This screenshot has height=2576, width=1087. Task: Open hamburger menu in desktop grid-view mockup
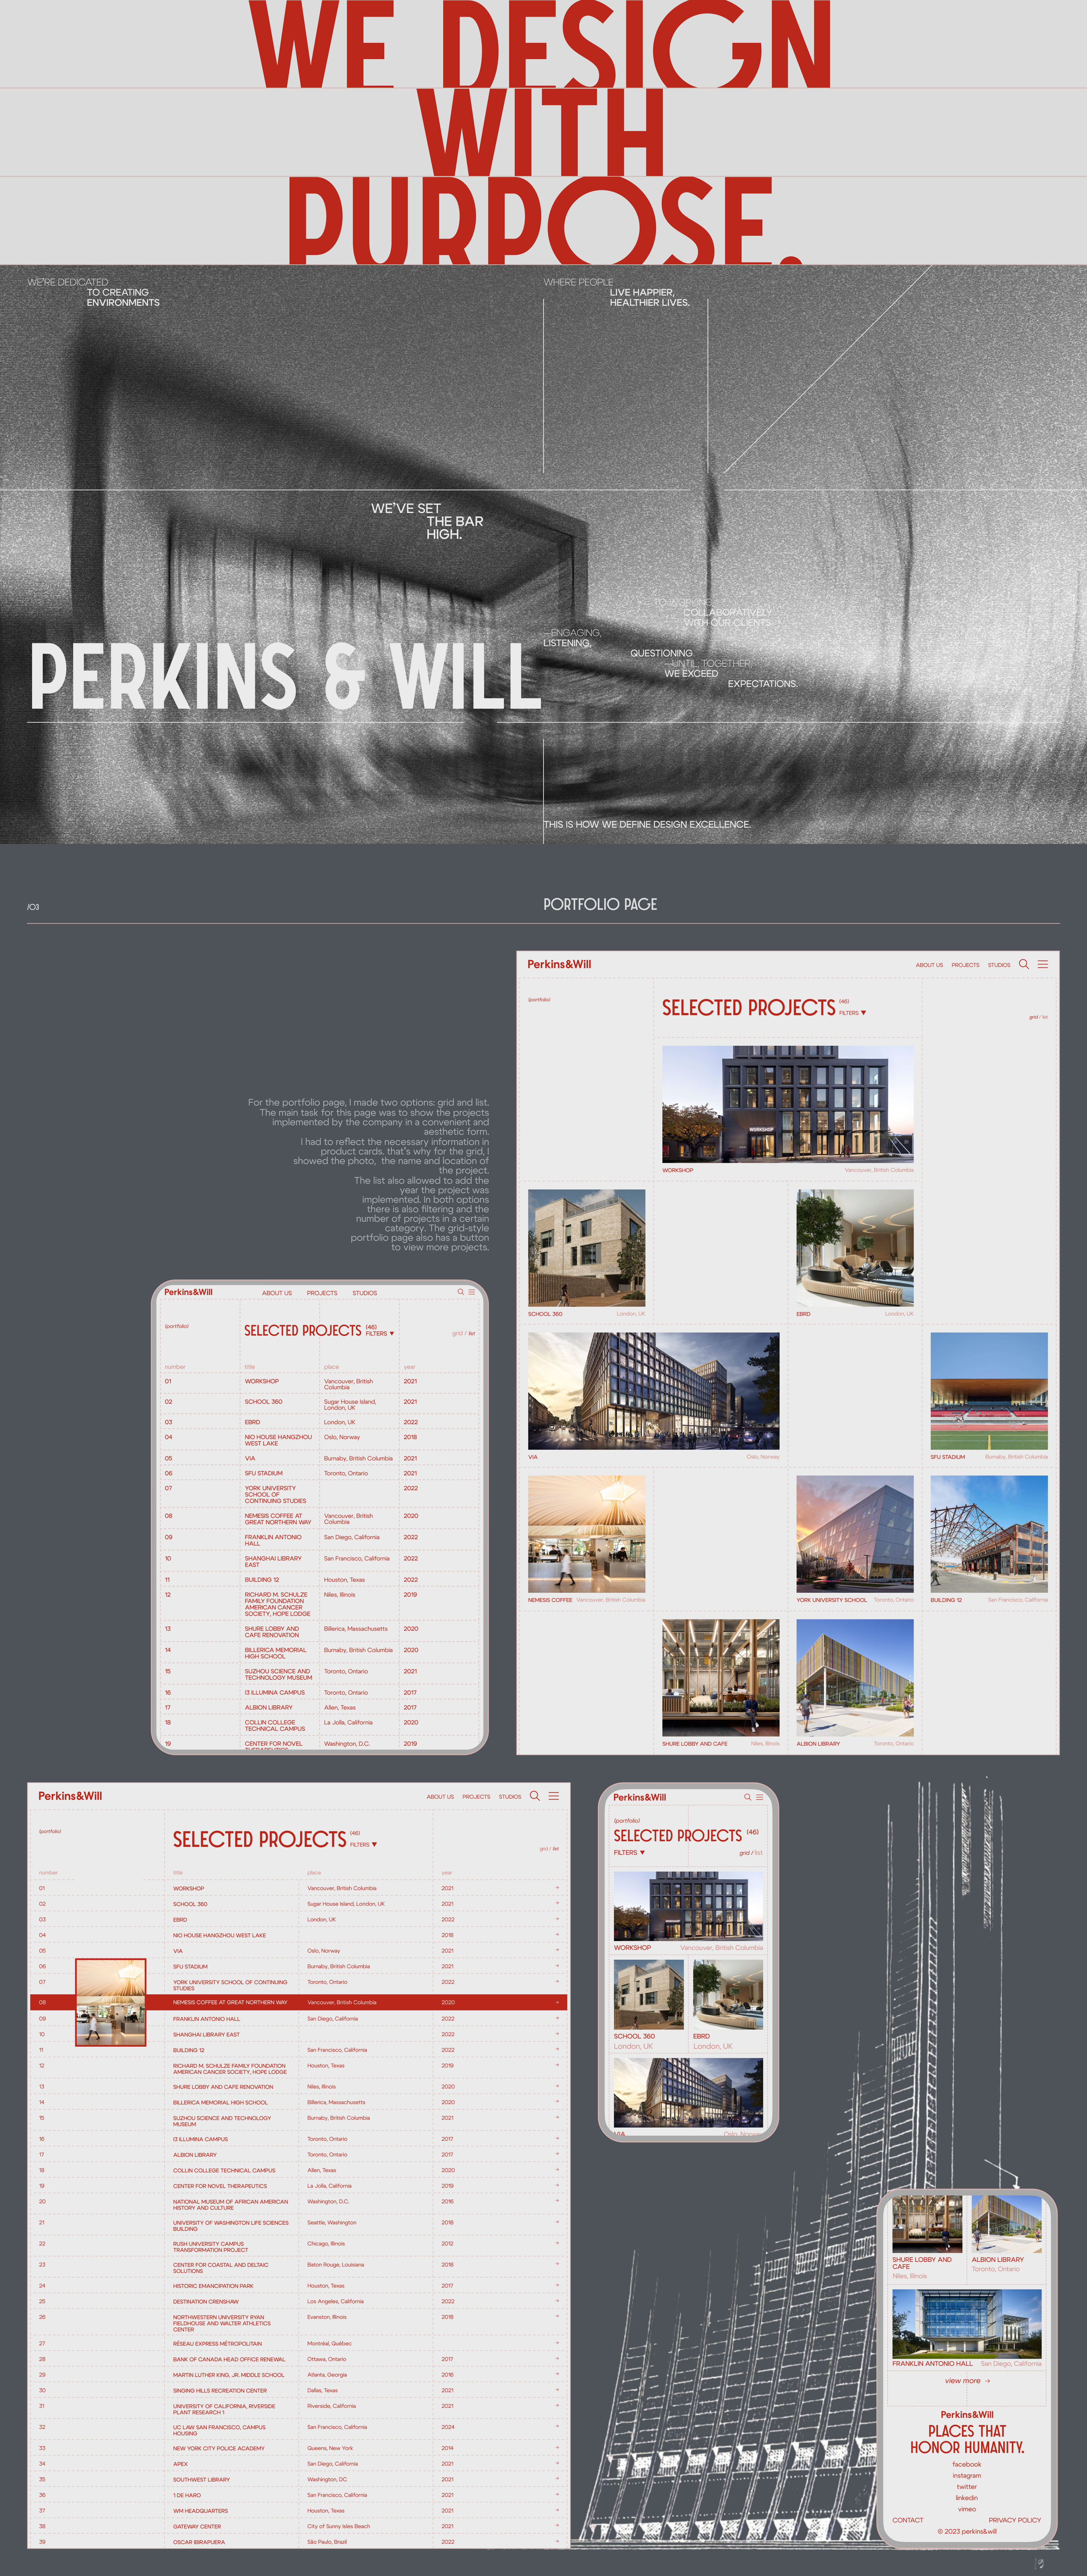pyautogui.click(x=1043, y=964)
